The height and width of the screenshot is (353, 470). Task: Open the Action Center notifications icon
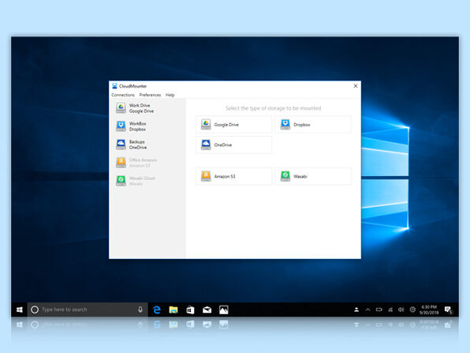tap(449, 310)
